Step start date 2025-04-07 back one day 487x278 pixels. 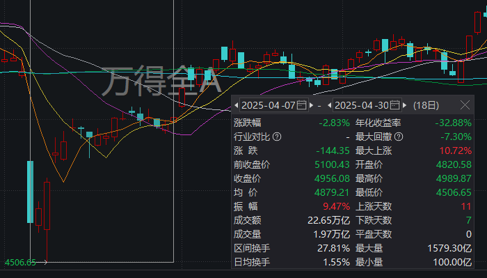coord(237,105)
